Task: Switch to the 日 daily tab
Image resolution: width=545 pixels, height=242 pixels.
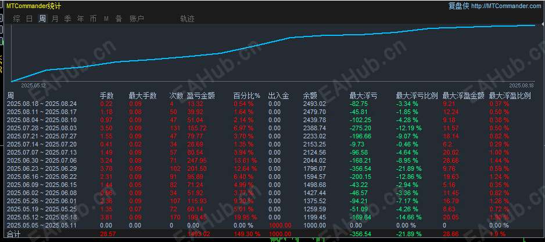Action: pos(30,19)
